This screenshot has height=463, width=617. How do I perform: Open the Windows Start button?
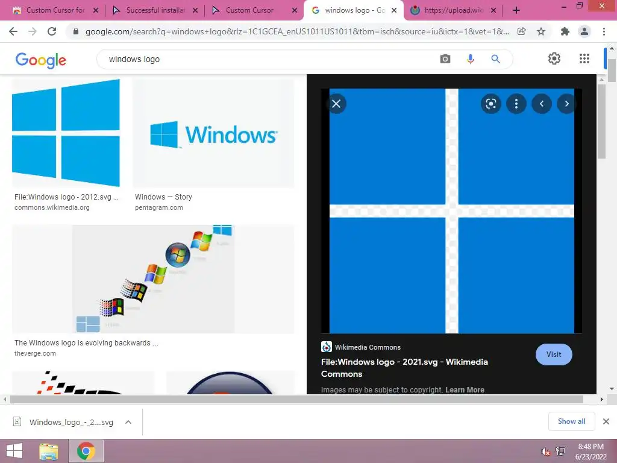14,451
